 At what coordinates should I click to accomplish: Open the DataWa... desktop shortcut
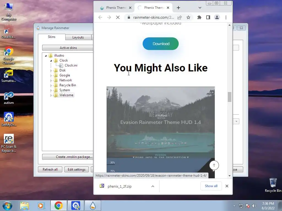click(8, 32)
